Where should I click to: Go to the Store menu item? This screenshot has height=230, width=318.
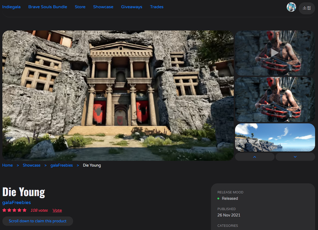click(x=80, y=7)
